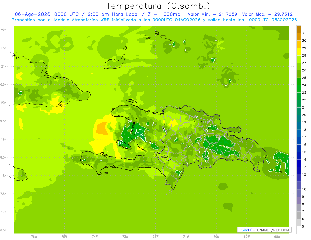This screenshot has height=240, width=311.
Task: Select the "10" colorbar scale label
Action: (x=304, y=189)
